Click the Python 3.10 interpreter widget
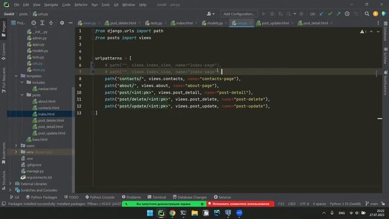Screen dimensions: 389x219 click(345, 204)
